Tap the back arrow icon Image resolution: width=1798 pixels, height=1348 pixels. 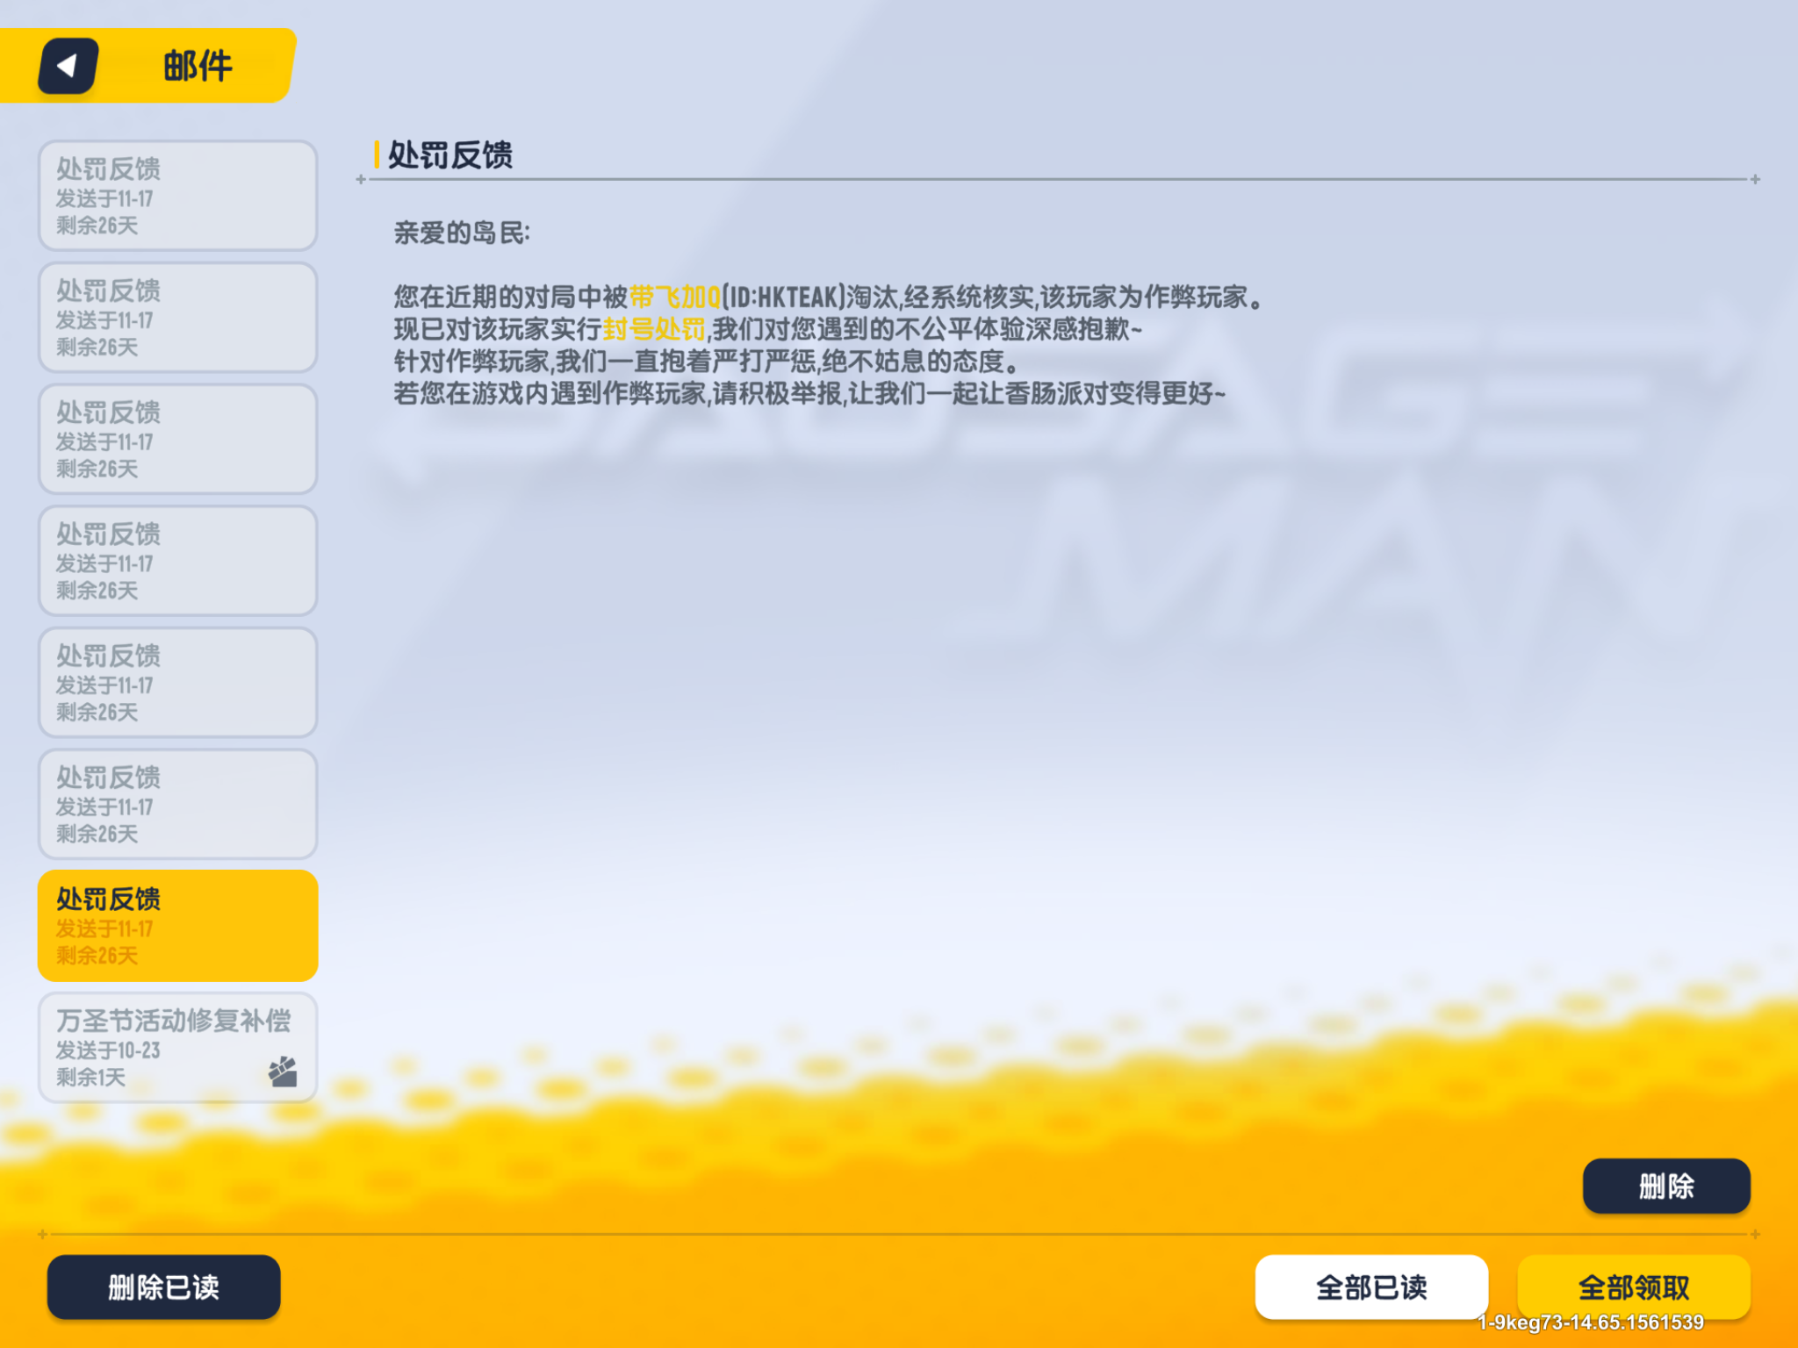68,66
